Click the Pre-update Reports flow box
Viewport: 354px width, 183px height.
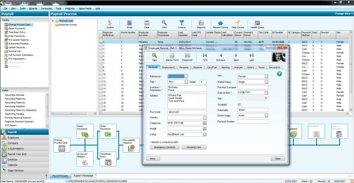click(131, 145)
